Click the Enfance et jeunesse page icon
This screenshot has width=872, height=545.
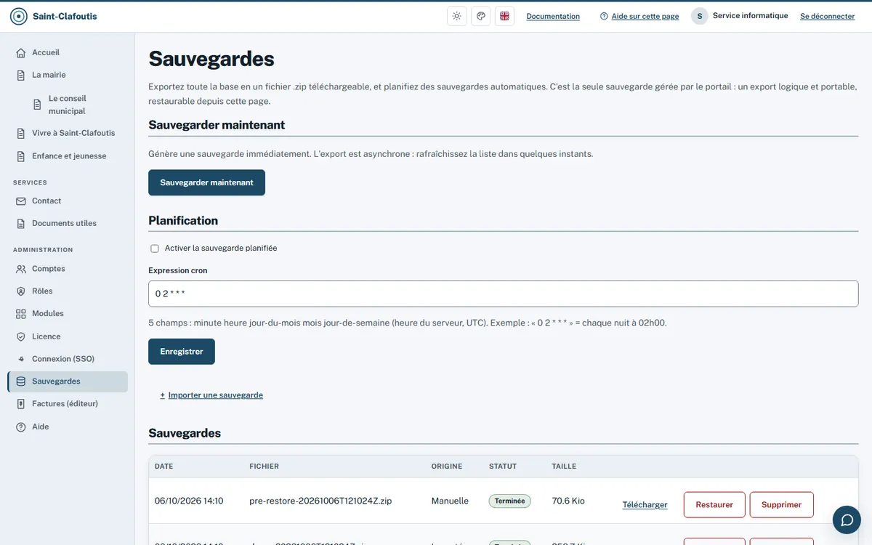point(21,156)
